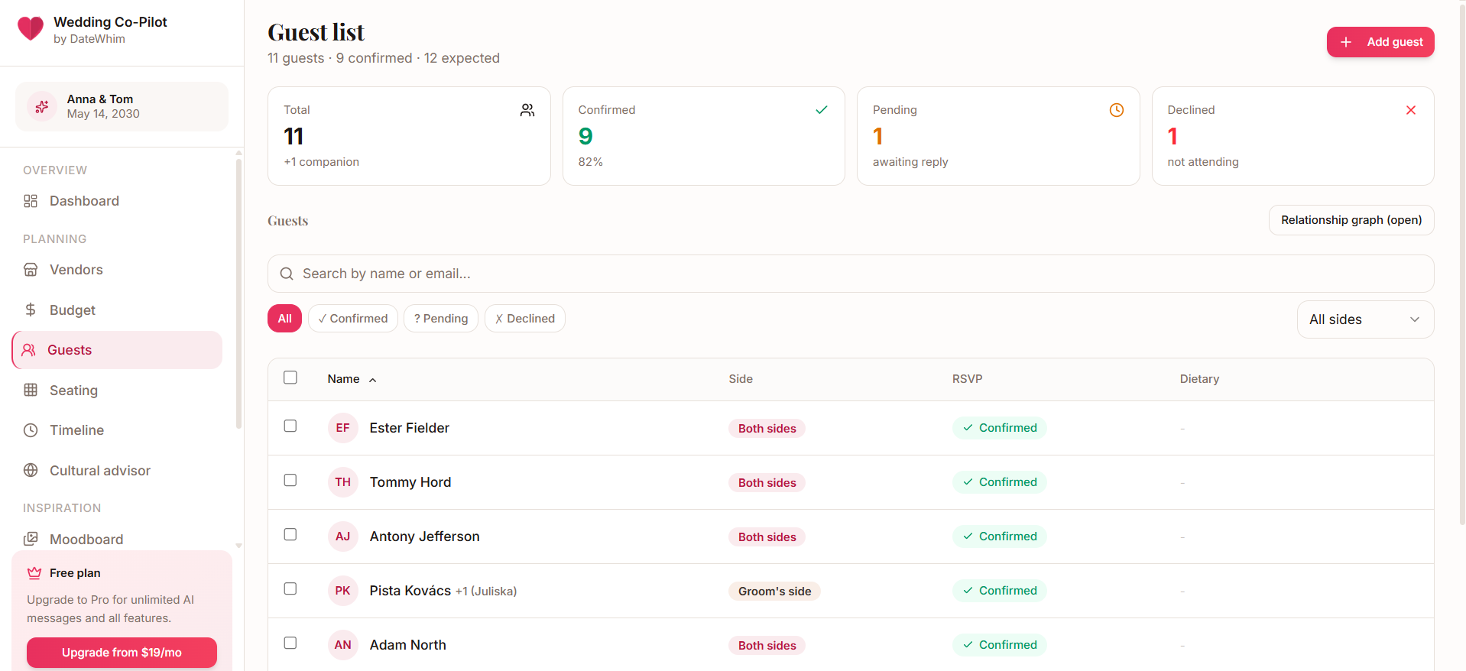Click the PK avatar for Pista Kovács

343,591
